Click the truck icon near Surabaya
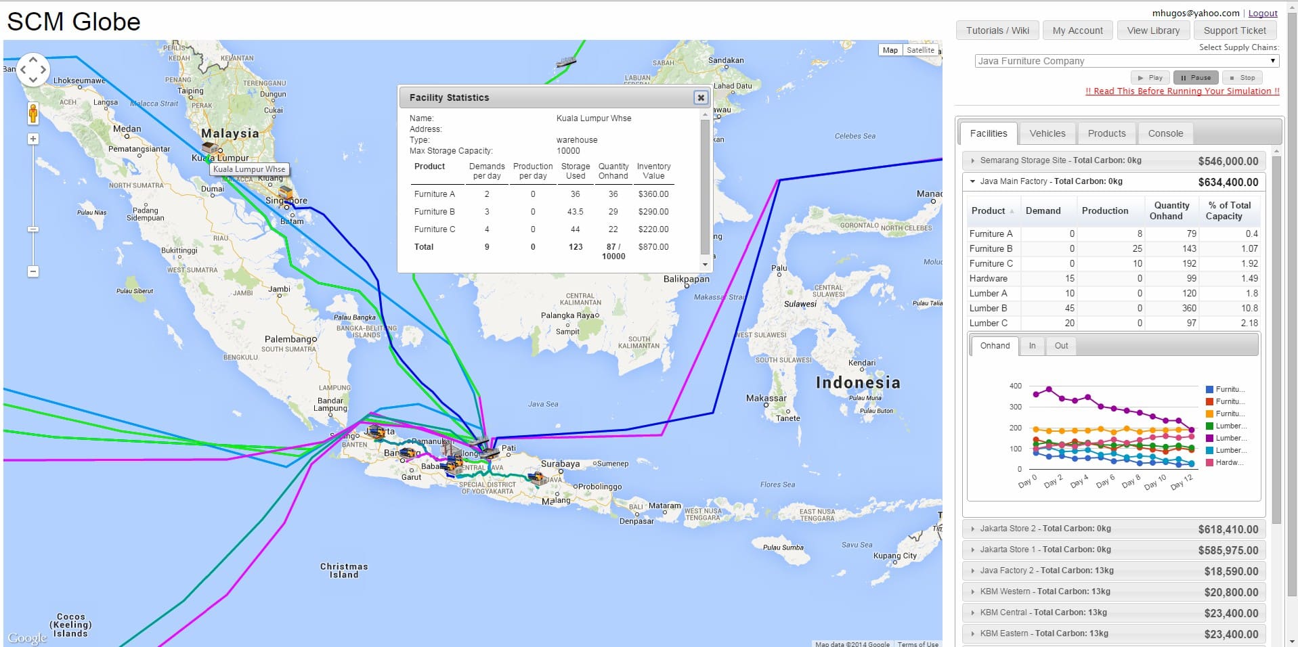 537,478
